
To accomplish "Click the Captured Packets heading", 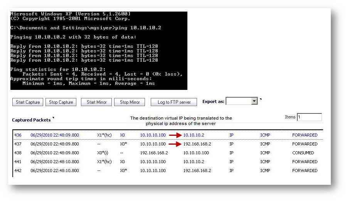I will (31, 120).
